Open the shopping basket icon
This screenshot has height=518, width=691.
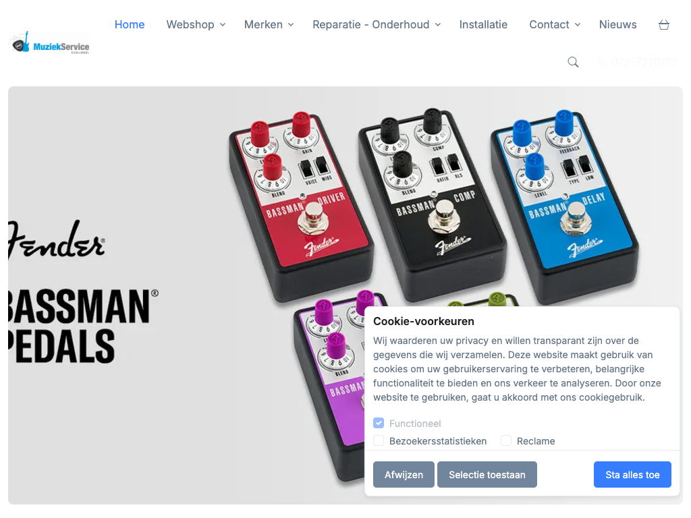[664, 25]
